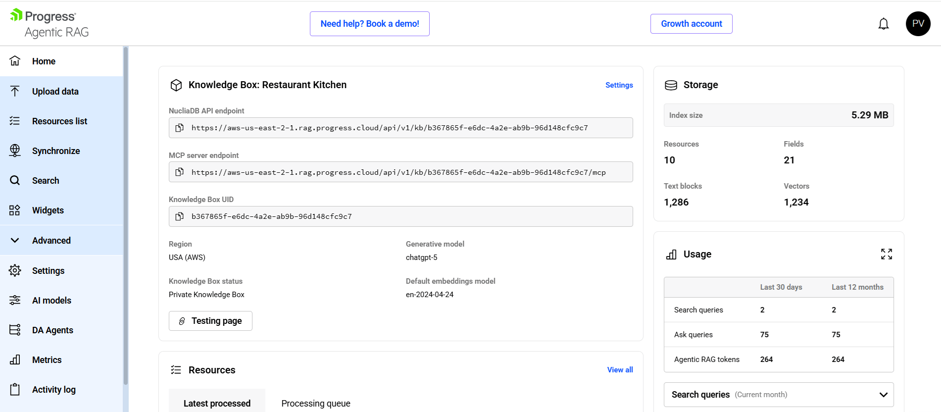The width and height of the screenshot is (941, 412).
Task: Click the Search magnifier icon
Action: tap(15, 180)
